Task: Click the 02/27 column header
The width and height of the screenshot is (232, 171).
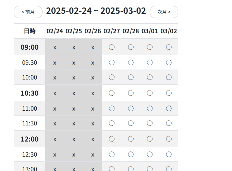Action: (112, 31)
